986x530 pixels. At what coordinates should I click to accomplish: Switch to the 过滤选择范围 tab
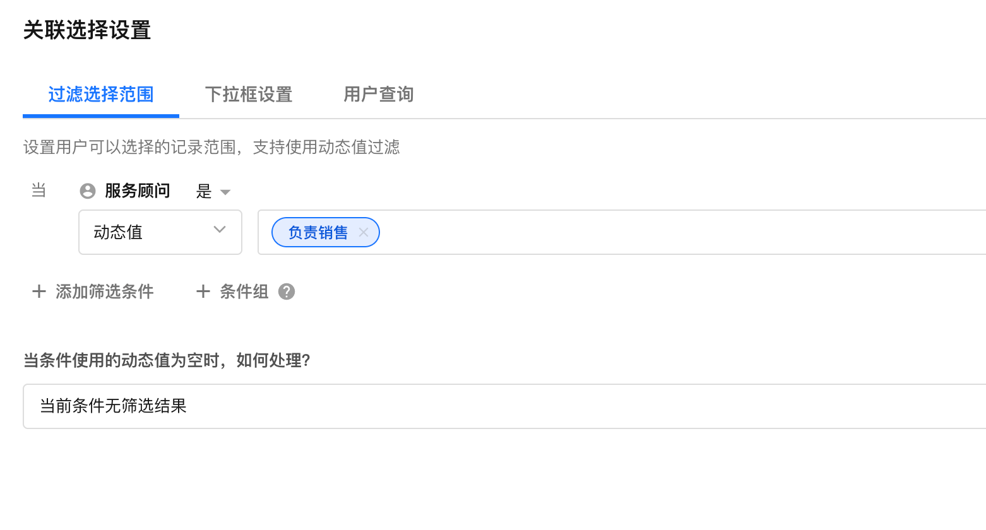(x=101, y=95)
